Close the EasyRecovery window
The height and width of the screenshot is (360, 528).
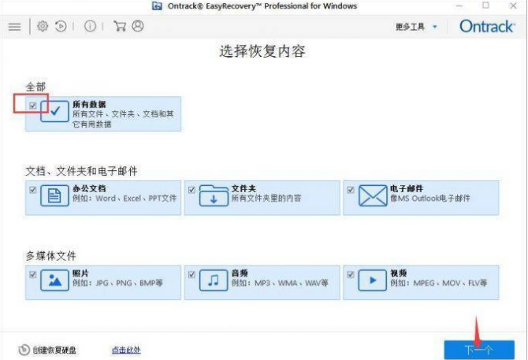click(513, 6)
